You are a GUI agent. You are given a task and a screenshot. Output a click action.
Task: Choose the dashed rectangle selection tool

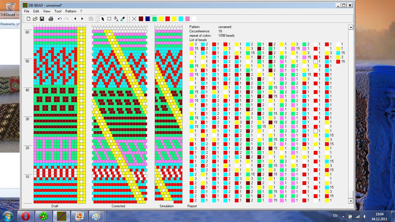click(x=109, y=19)
